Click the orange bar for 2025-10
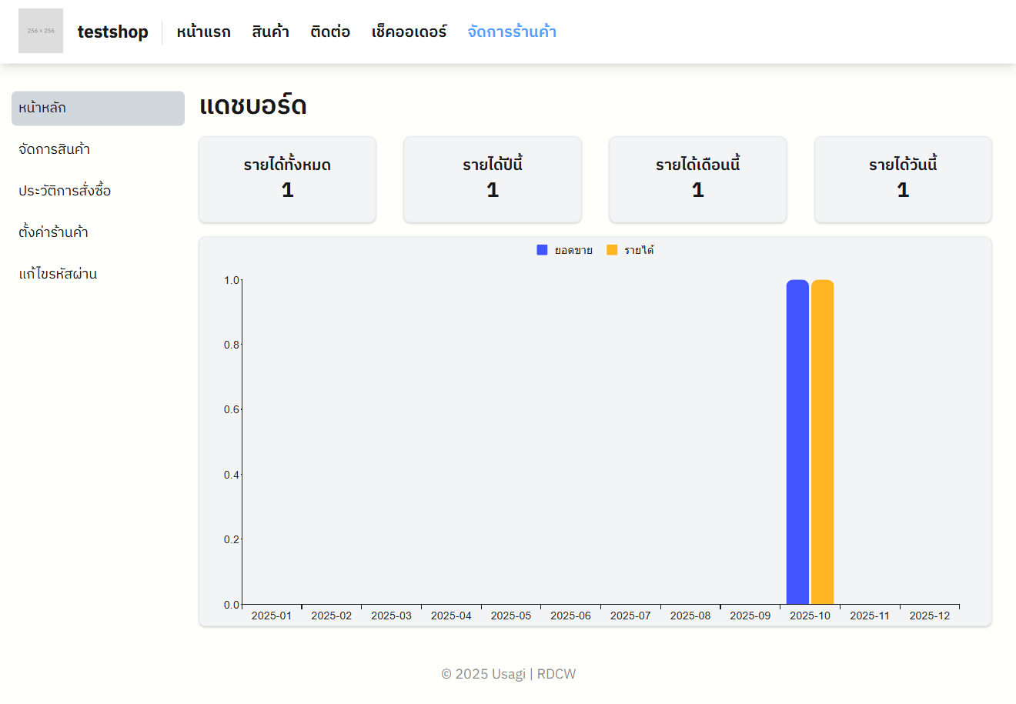This screenshot has width=1016, height=704. click(822, 442)
